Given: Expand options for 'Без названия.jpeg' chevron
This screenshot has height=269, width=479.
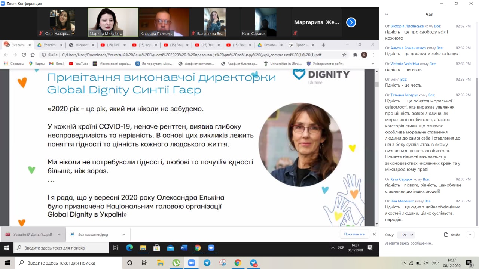Looking at the screenshot, I should tap(123, 234).
